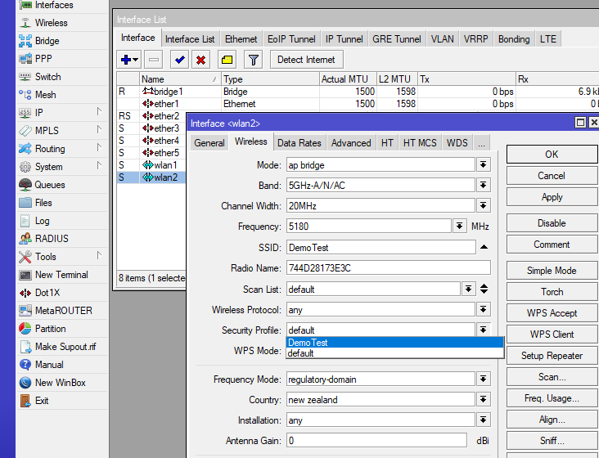Viewport: 599px width, 458px height.
Task: Open New Terminal in the sidebar
Action: pyautogui.click(x=61, y=275)
